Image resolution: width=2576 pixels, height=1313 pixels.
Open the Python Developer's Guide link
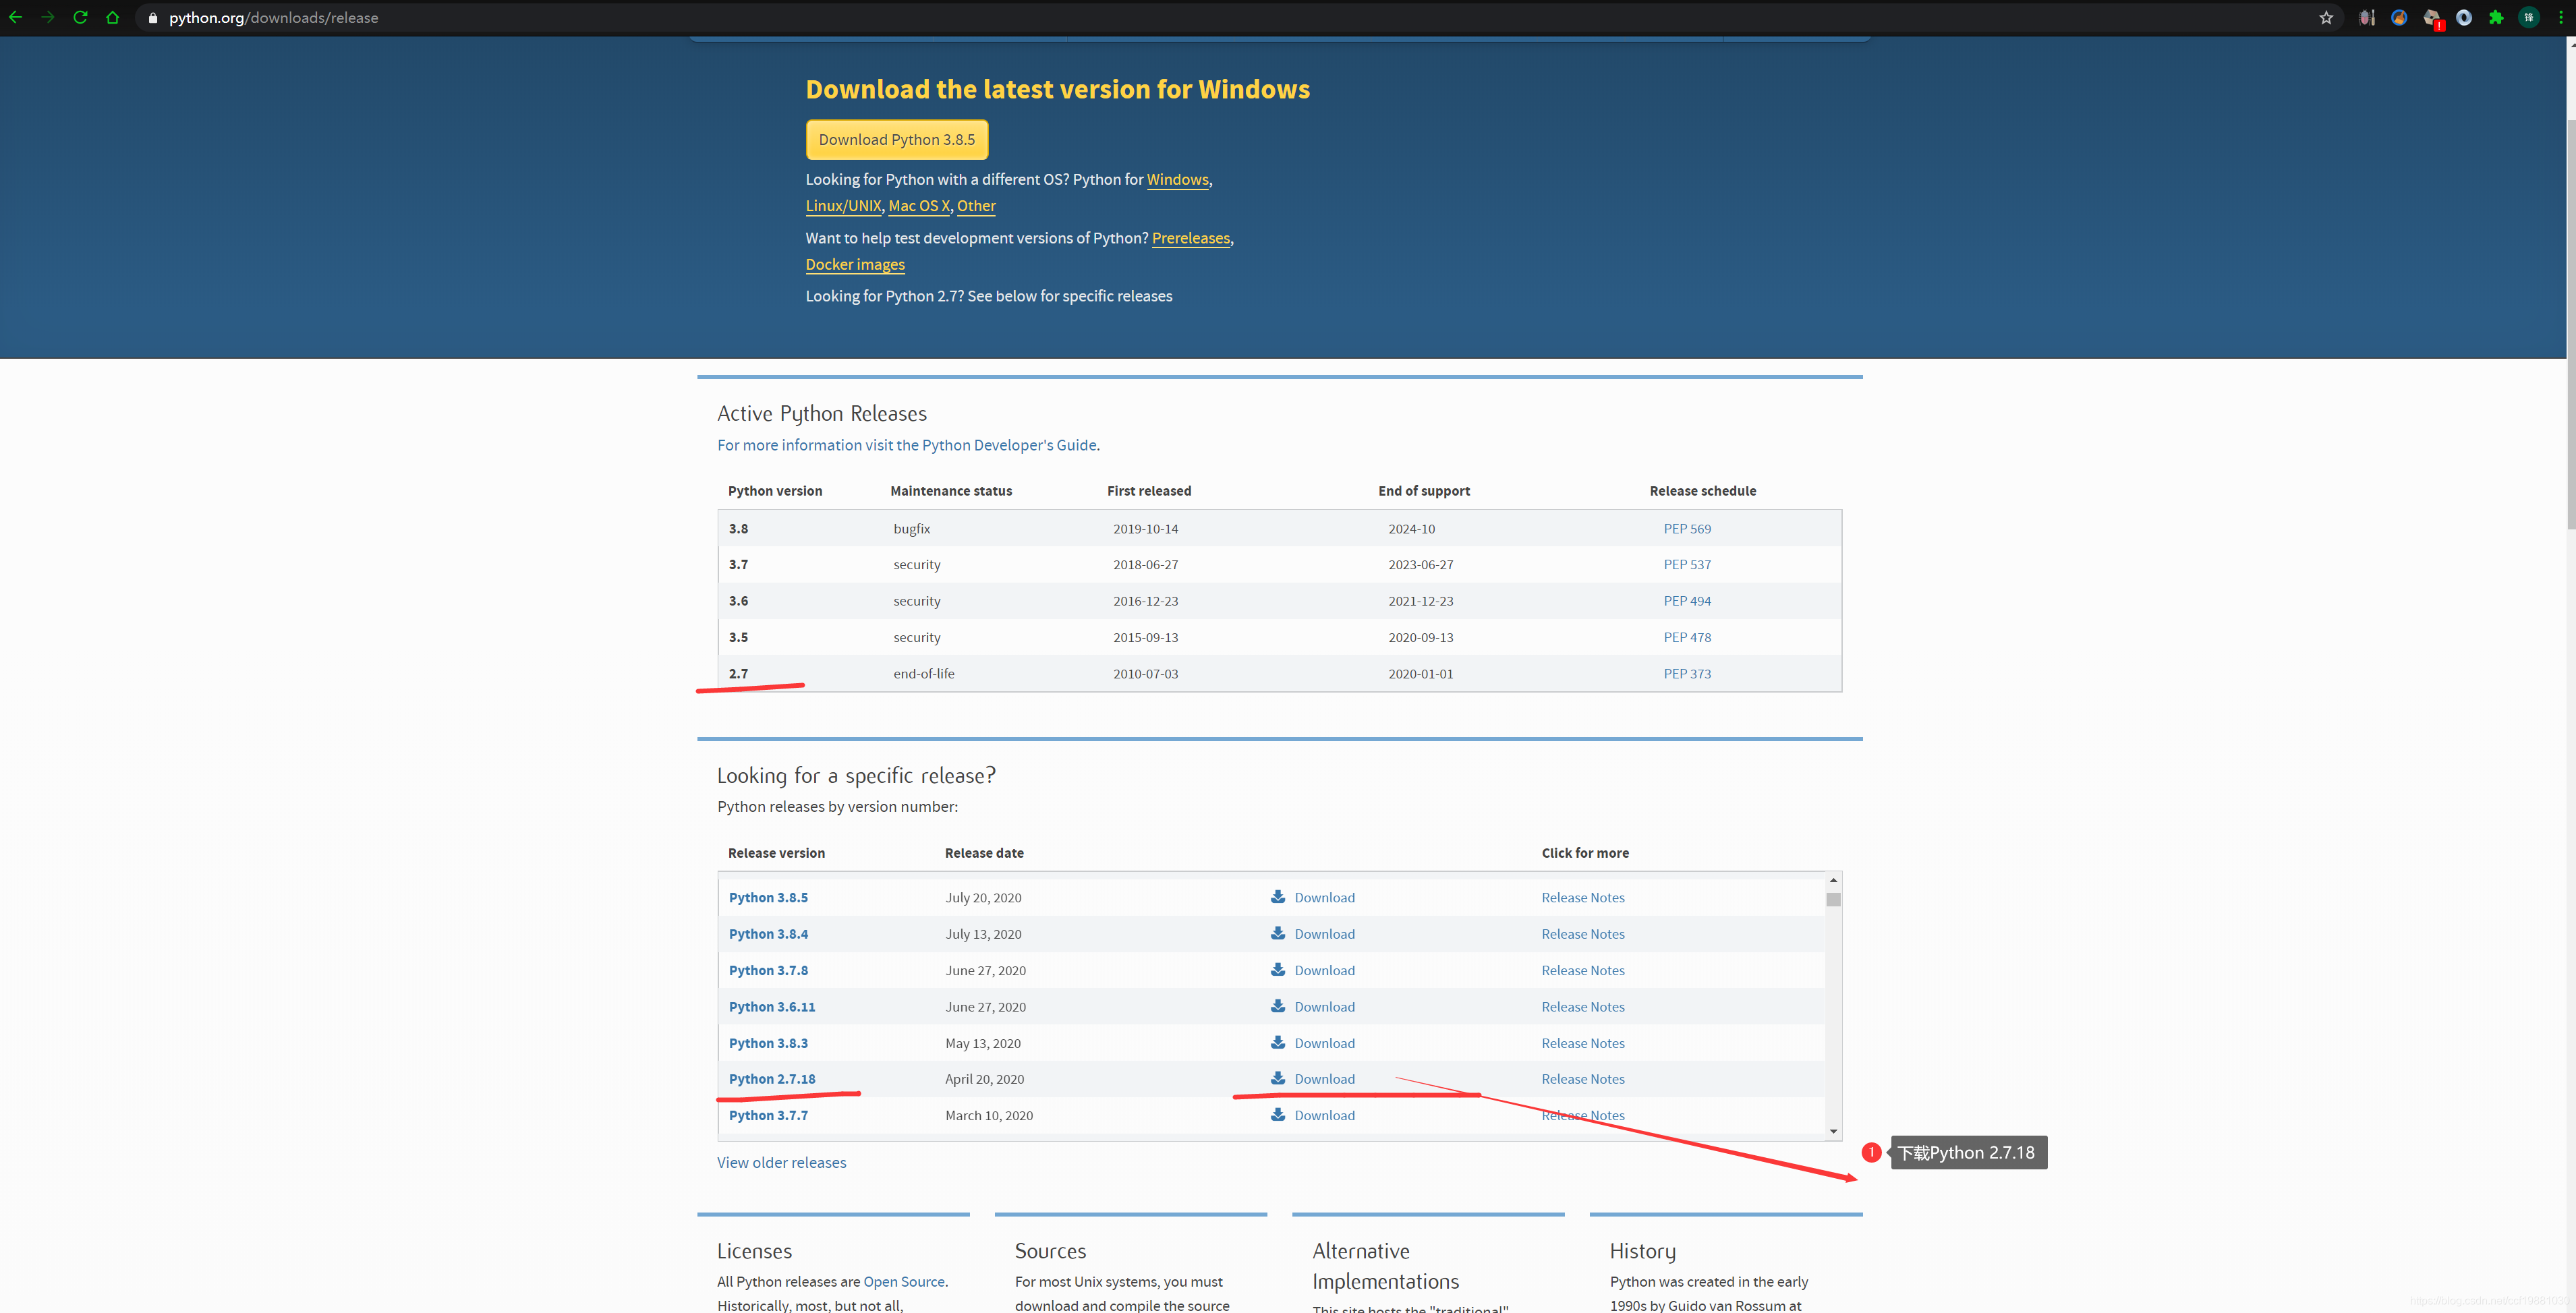(x=906, y=445)
